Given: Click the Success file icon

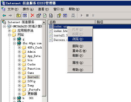Looking at the screenshot, I should [x=51, y=40].
